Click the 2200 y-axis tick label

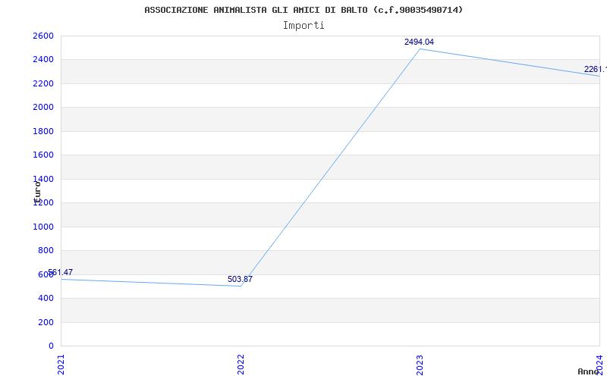43,83
